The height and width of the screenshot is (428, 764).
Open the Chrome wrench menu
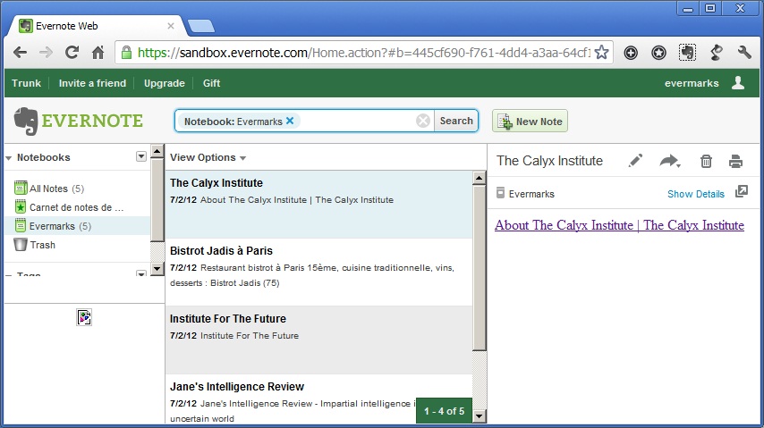[x=744, y=52]
